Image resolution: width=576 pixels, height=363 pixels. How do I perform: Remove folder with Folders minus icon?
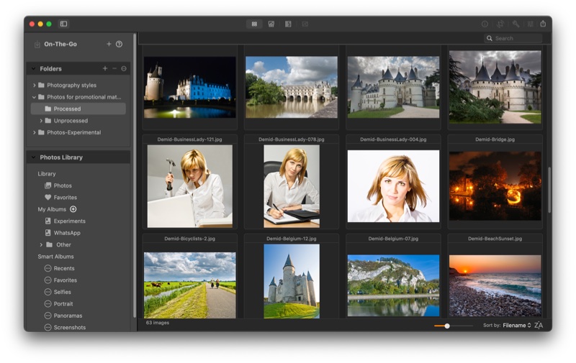114,68
